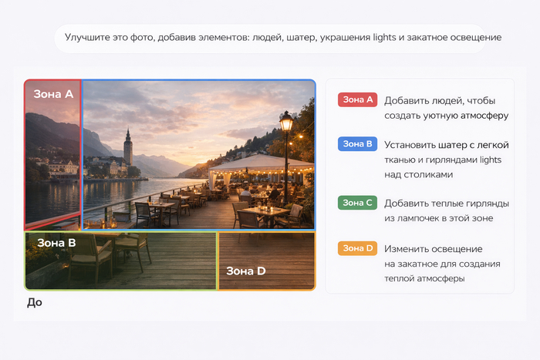Click the prompt text starting with Улучшите это фото

click(x=283, y=37)
